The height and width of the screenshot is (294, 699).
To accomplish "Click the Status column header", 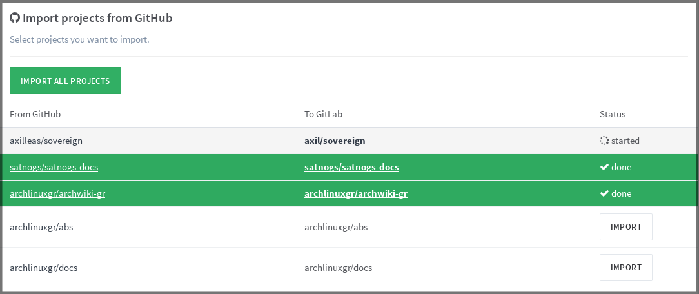I will click(x=613, y=114).
